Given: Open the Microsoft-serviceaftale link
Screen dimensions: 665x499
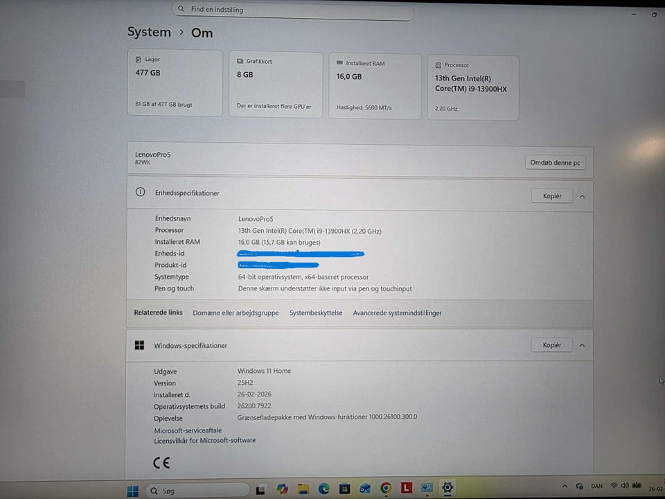Looking at the screenshot, I should 188,430.
